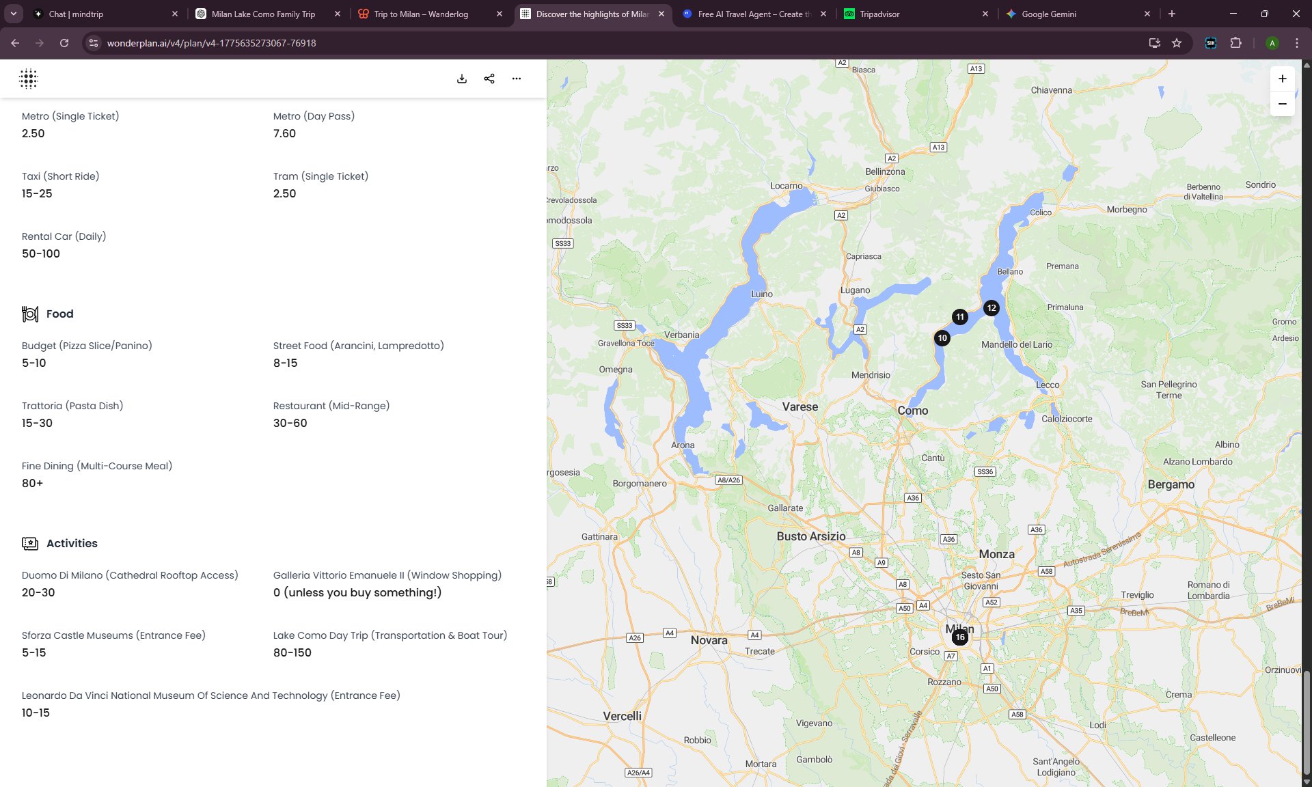This screenshot has height=787, width=1312.
Task: Zoom out on the map
Action: tap(1283, 104)
